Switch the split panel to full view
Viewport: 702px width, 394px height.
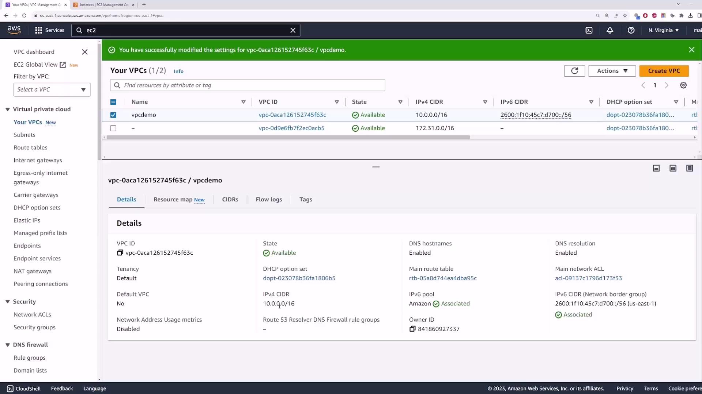click(x=690, y=168)
